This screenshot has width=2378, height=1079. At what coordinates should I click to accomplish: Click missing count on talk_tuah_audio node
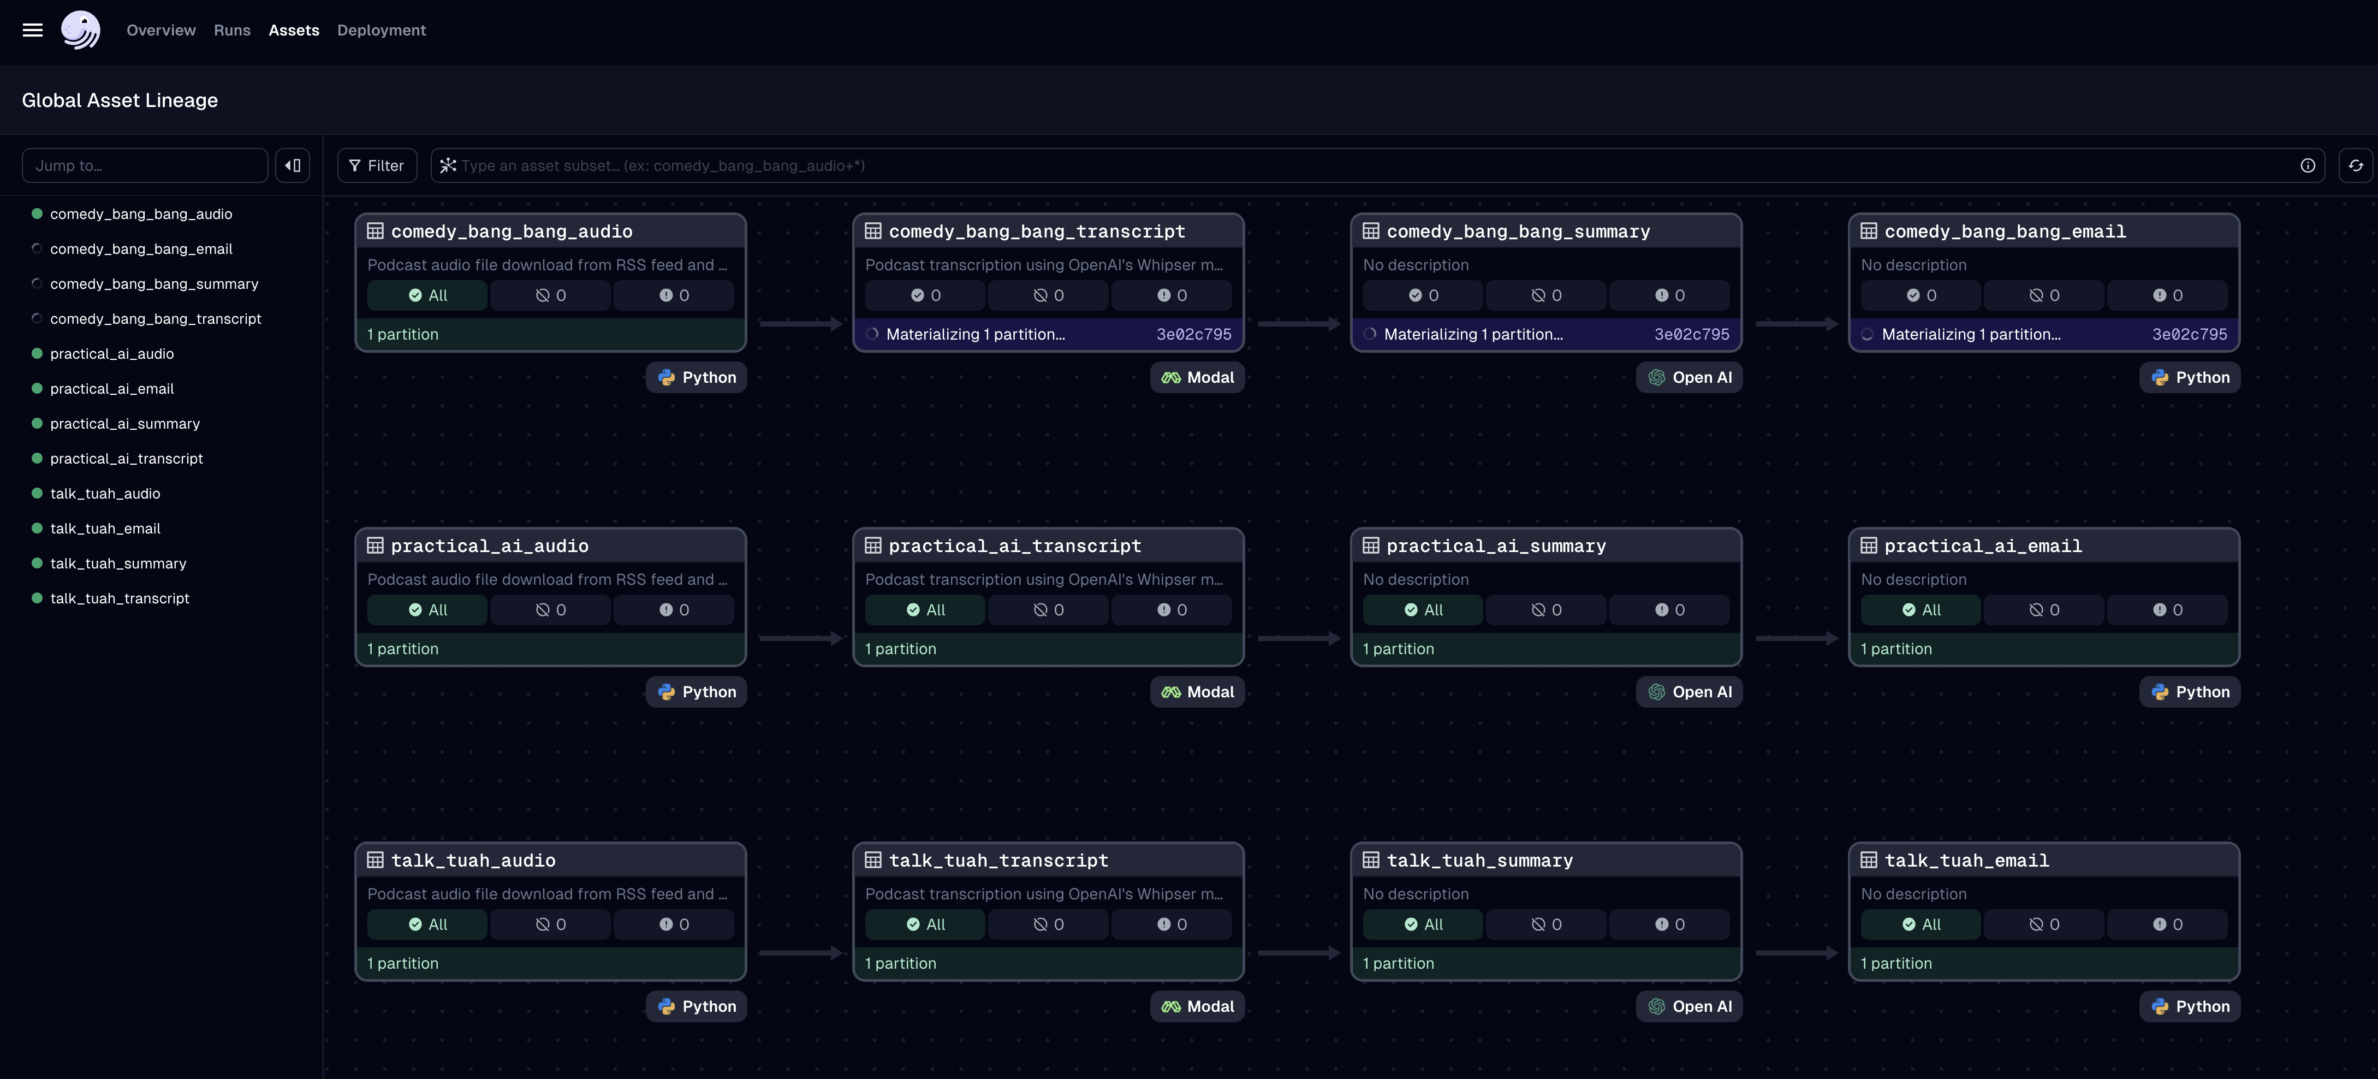pos(550,925)
